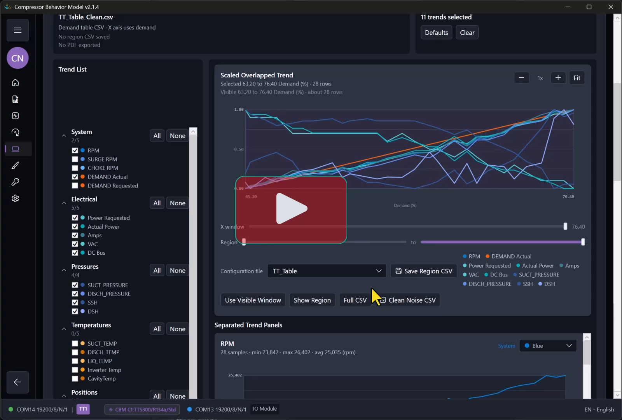Enable the Inverter Temp checkbox
This screenshot has width=622, height=420.
click(x=75, y=370)
